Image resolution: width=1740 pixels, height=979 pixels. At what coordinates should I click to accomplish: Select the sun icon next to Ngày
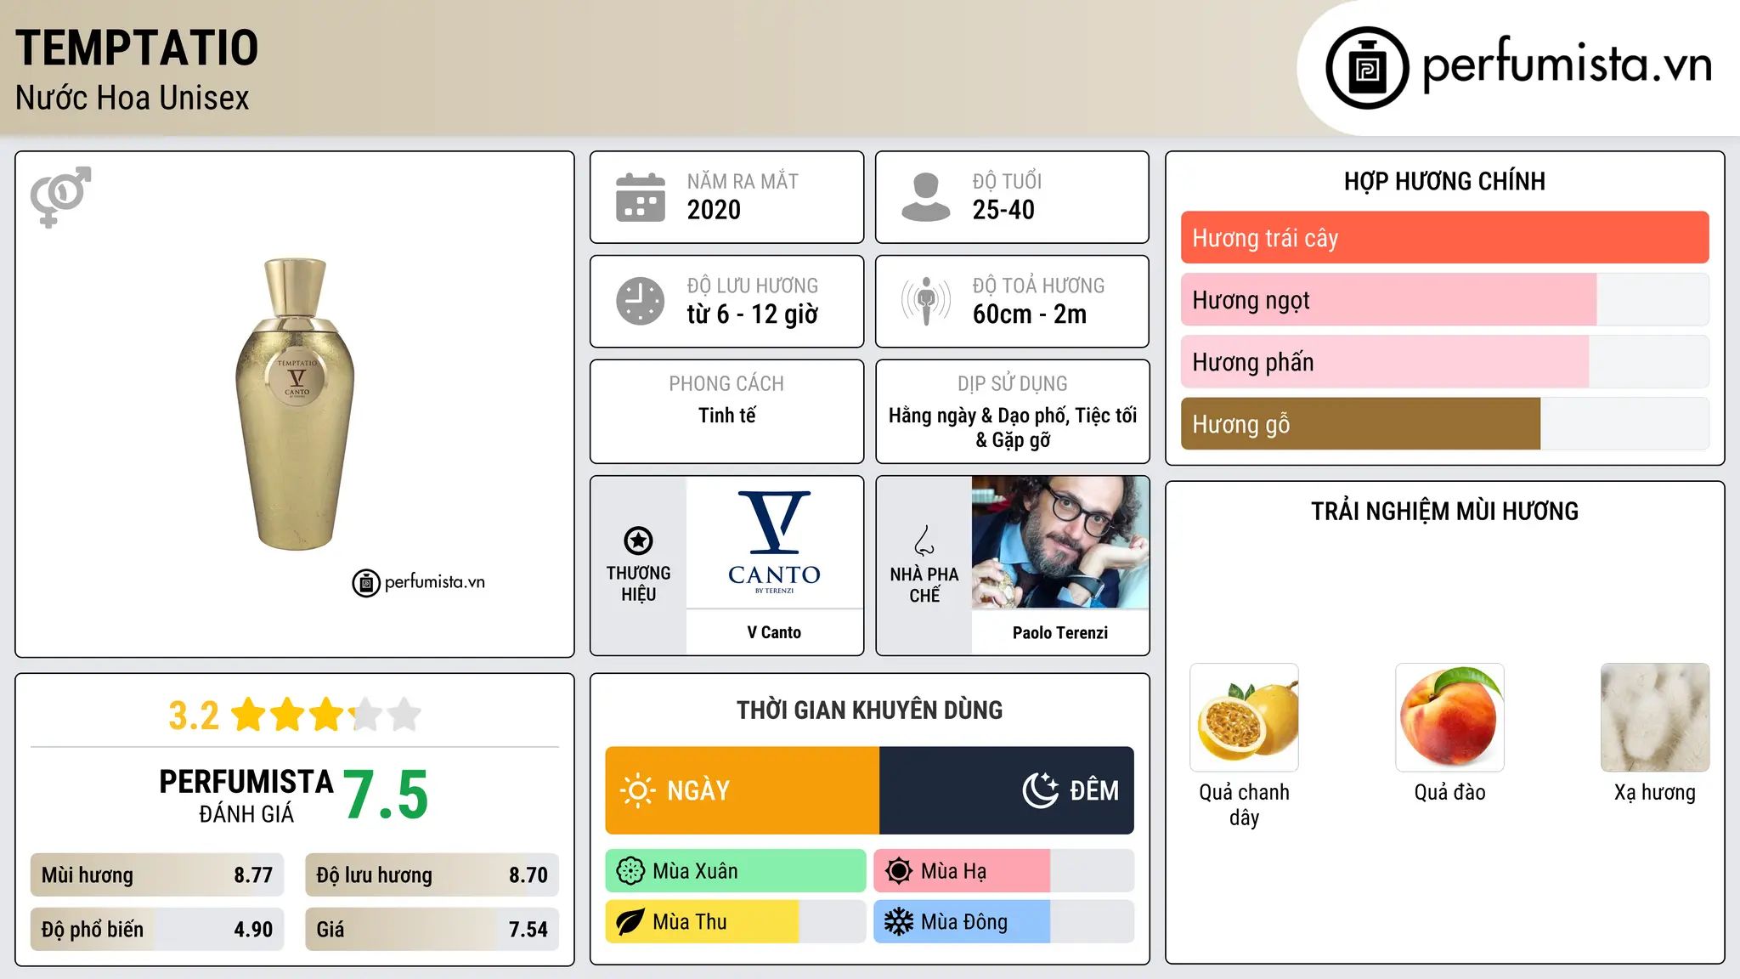pos(638,790)
